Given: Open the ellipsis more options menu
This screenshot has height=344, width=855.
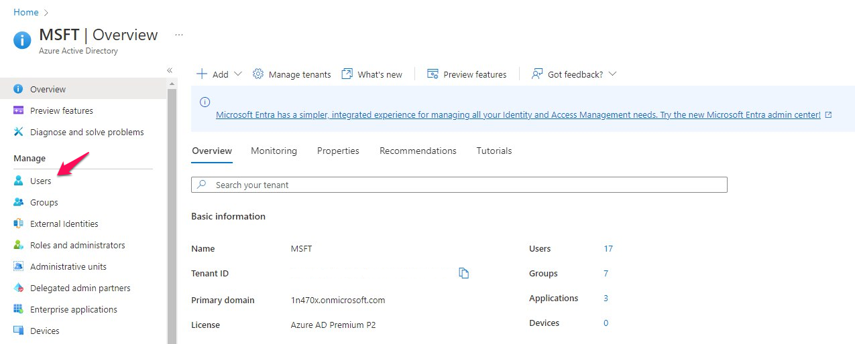Looking at the screenshot, I should (179, 35).
